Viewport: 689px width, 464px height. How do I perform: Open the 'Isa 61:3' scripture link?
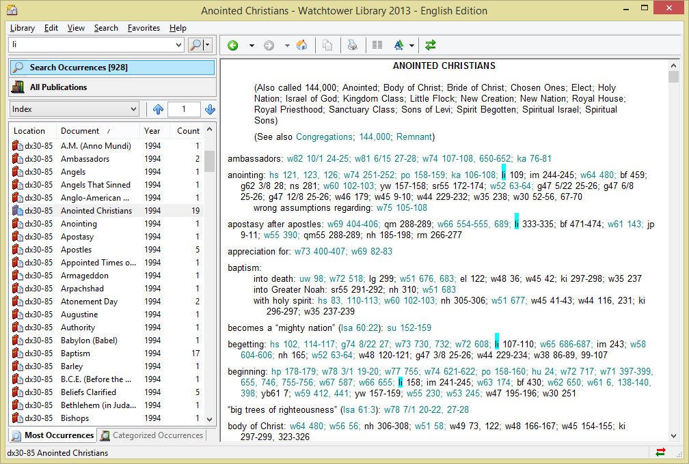click(x=360, y=410)
